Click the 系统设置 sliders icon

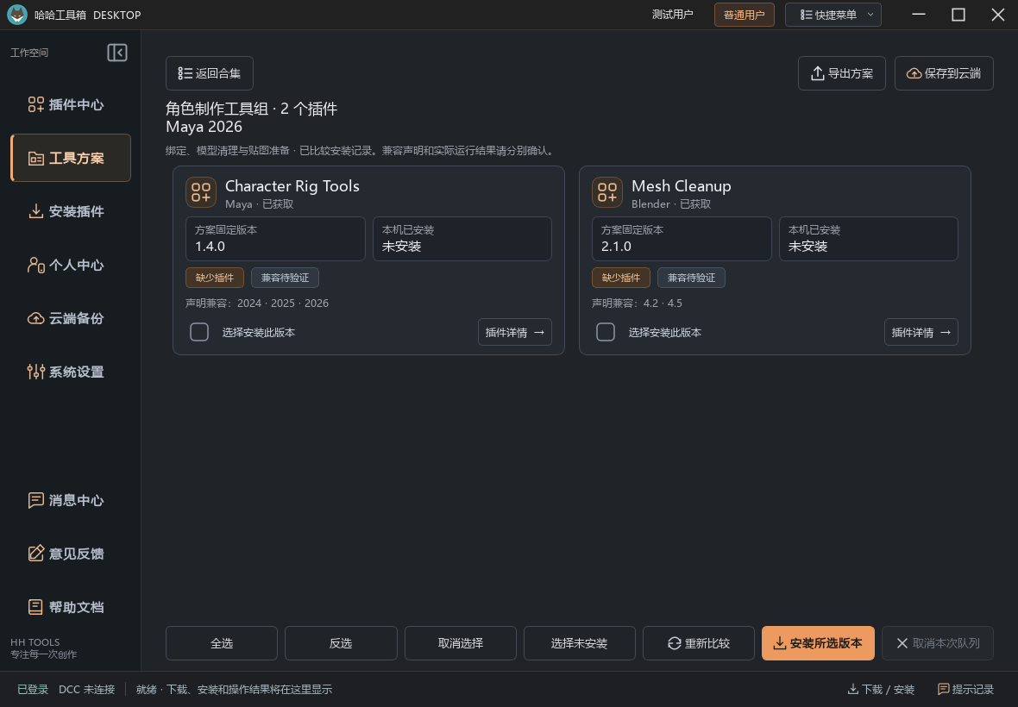tap(35, 372)
